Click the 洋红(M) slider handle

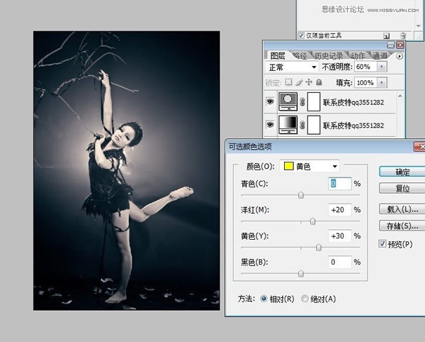point(312,221)
